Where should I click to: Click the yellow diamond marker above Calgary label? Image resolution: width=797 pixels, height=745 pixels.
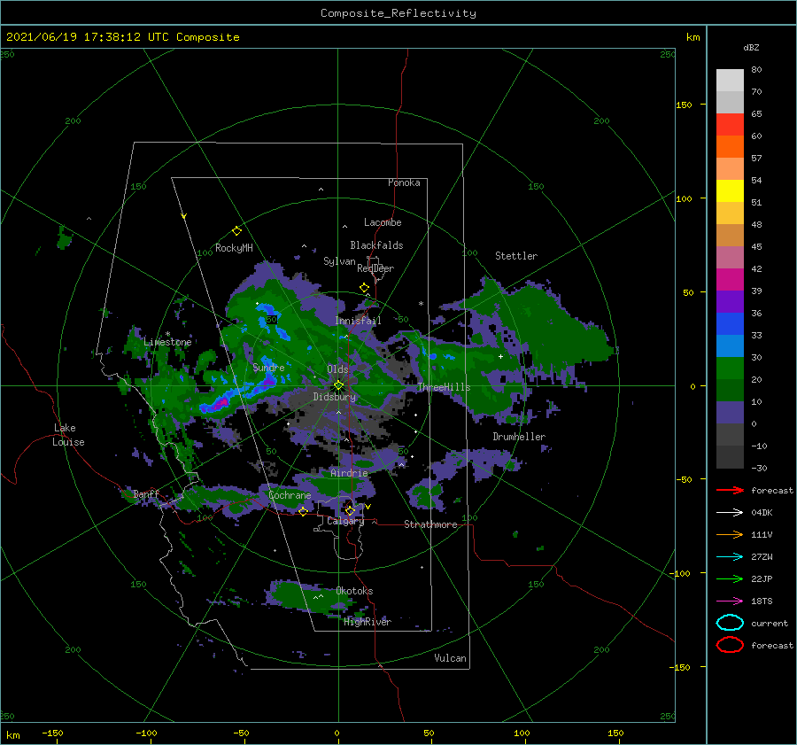click(350, 510)
